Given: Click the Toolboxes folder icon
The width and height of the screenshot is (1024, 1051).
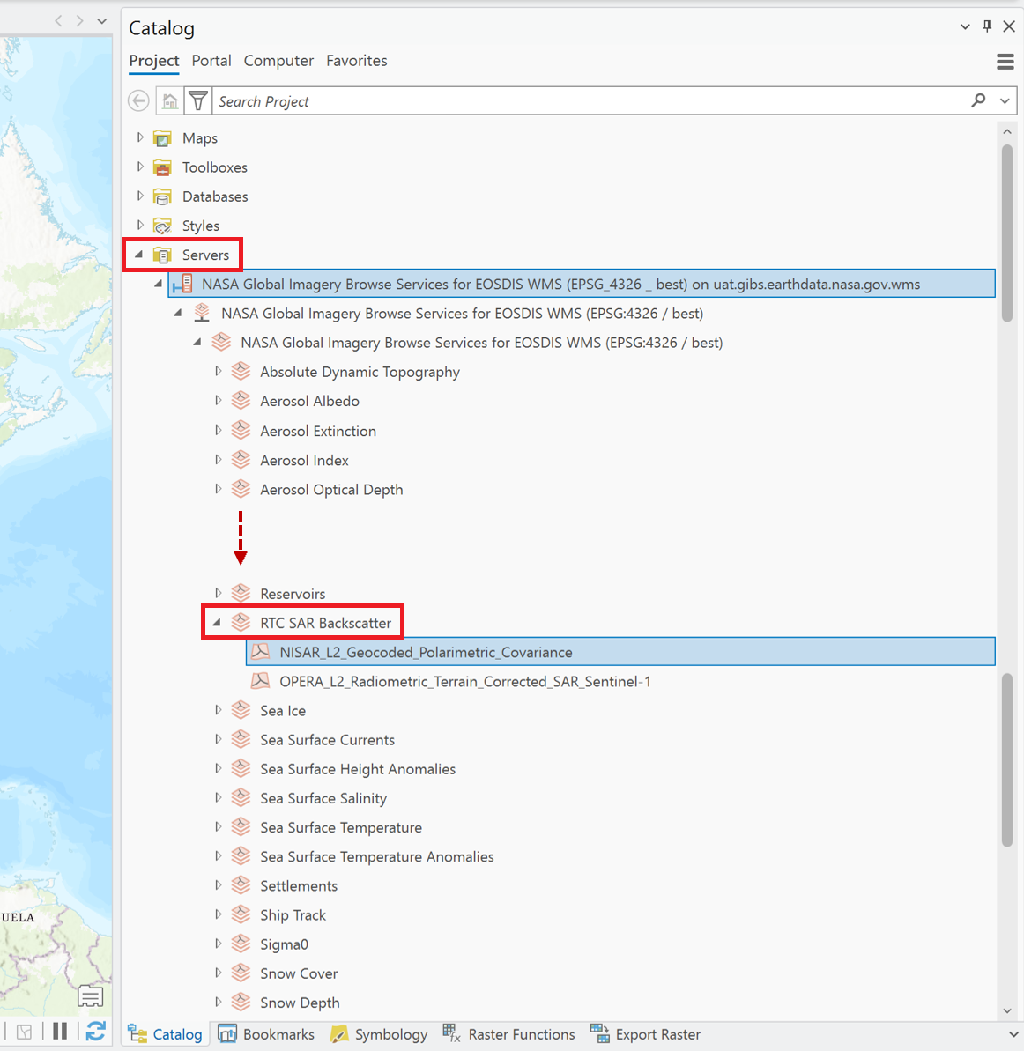Looking at the screenshot, I should (x=162, y=167).
